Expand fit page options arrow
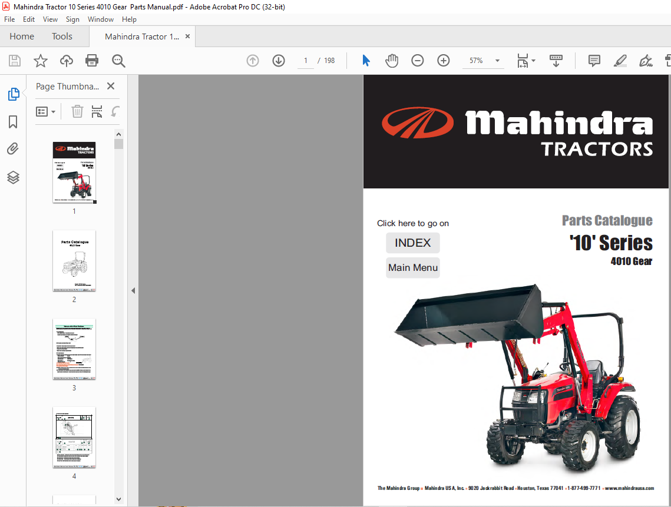The width and height of the screenshot is (671, 507). click(x=533, y=60)
